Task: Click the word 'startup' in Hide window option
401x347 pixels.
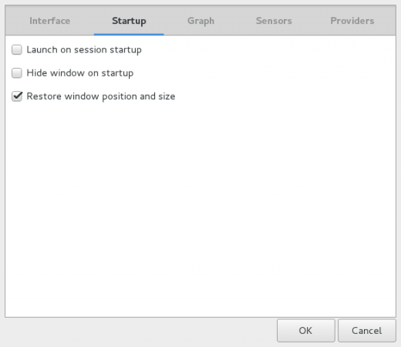Action: point(117,73)
